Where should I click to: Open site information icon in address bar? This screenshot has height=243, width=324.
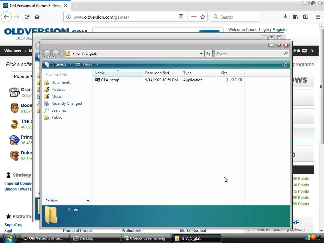[69, 17]
